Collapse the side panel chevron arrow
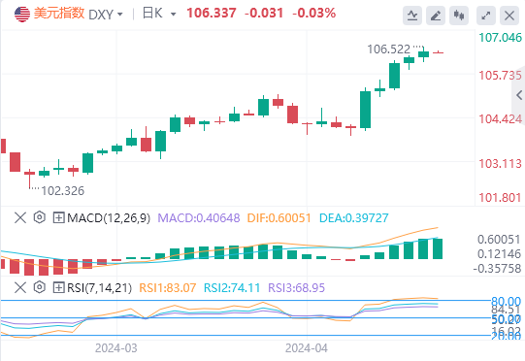 pos(519,95)
